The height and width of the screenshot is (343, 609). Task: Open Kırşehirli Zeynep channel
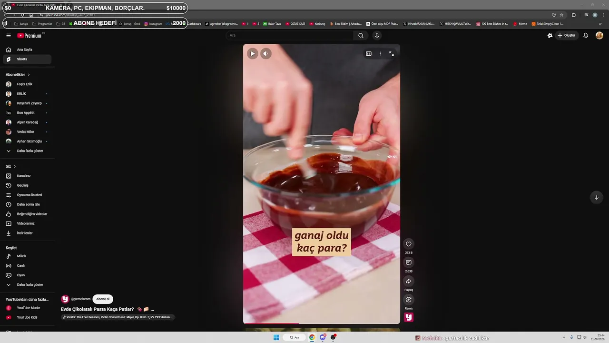(x=28, y=103)
